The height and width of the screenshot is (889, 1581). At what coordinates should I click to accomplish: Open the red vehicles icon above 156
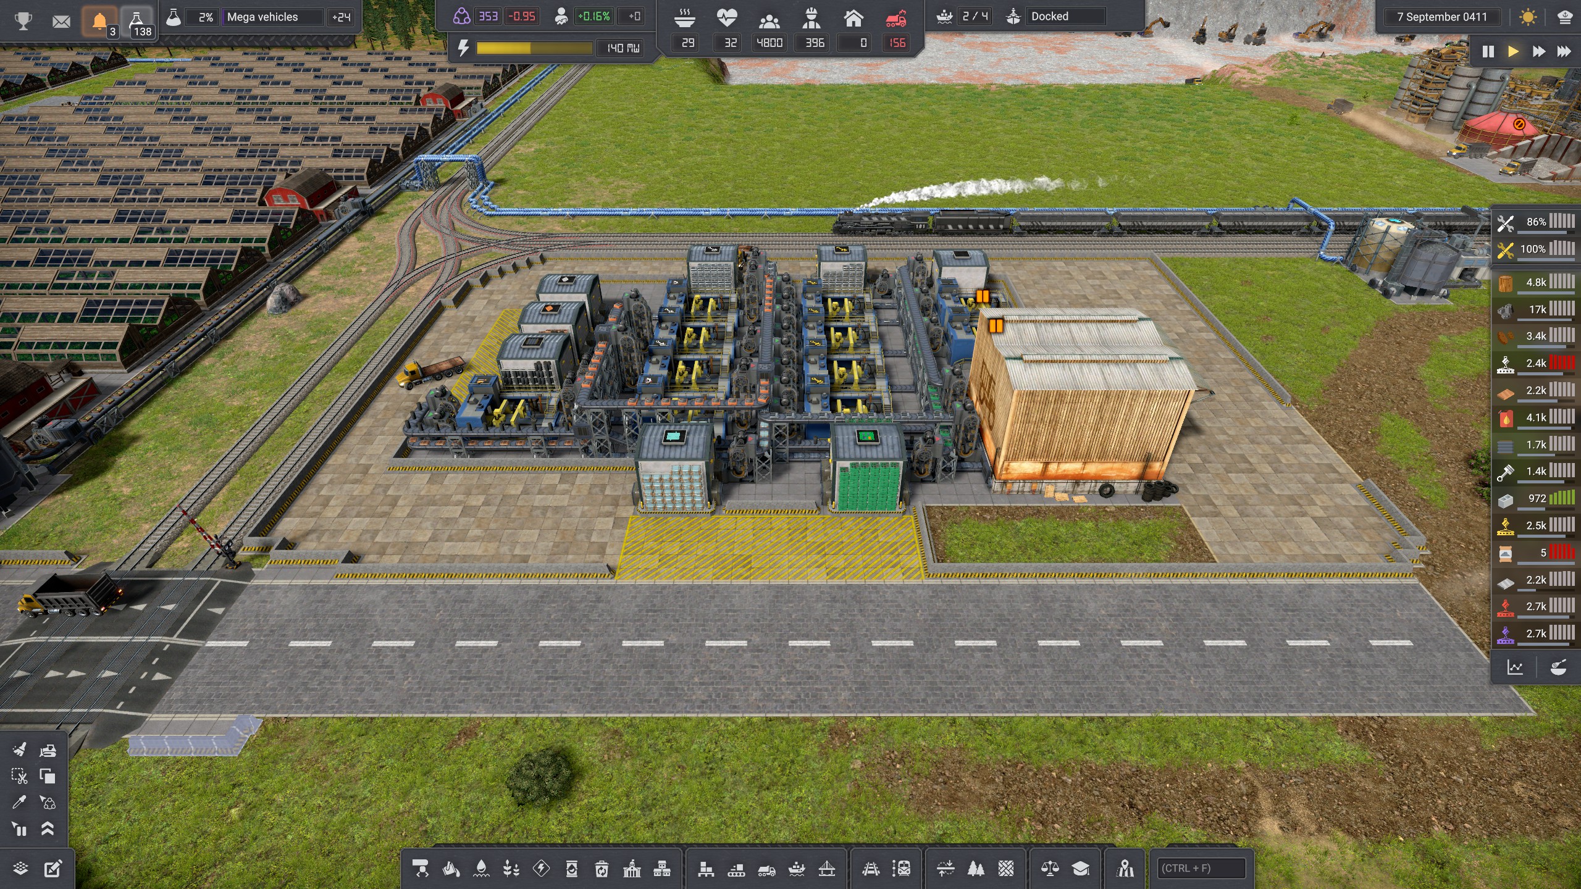pos(896,19)
